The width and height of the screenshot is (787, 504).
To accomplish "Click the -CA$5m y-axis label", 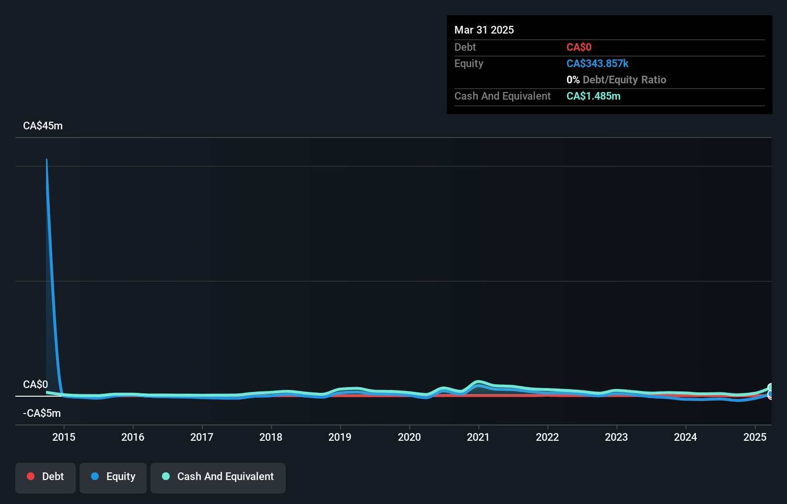I will coord(42,413).
